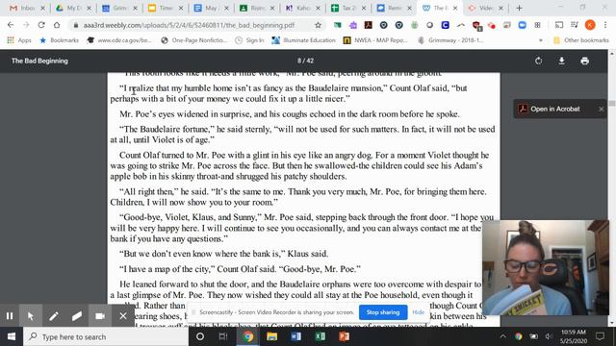This screenshot has width=616, height=346.
Task: Open the volume control in system tray
Action: pyautogui.click(x=549, y=336)
